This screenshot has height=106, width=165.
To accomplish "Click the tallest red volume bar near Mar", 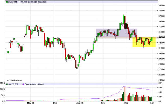I will pos(125,94).
